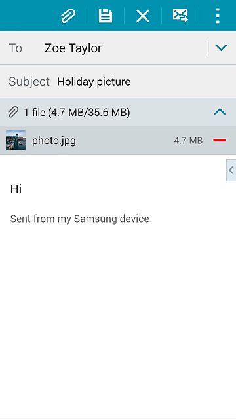Screen dimensions: 236x419
Task: Tap the Subject label
Action: tap(29, 81)
